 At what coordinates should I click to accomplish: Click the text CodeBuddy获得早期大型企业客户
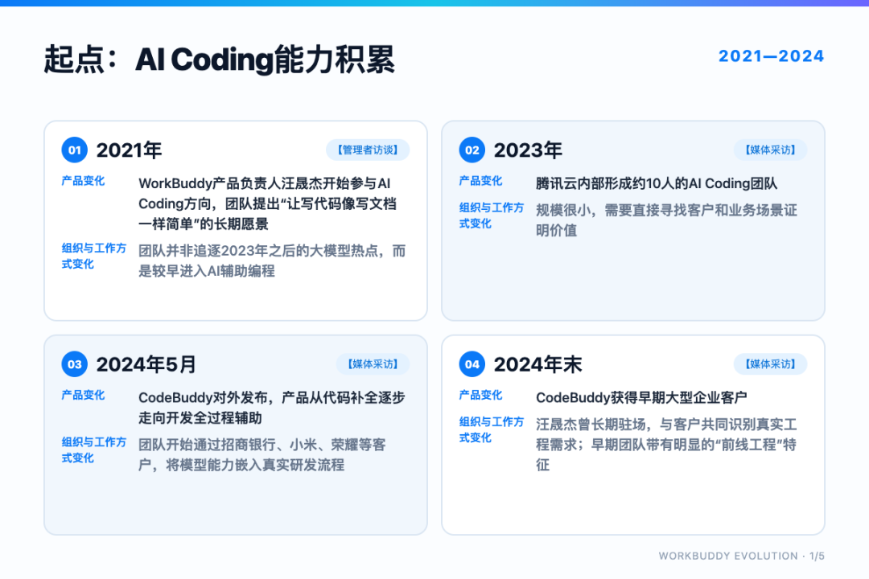(x=641, y=397)
